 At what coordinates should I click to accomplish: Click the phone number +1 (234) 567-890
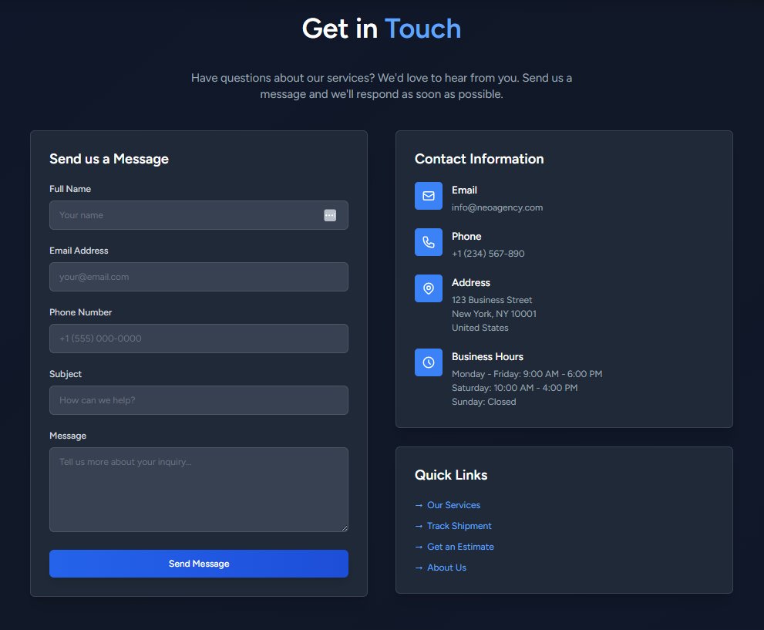tap(488, 254)
